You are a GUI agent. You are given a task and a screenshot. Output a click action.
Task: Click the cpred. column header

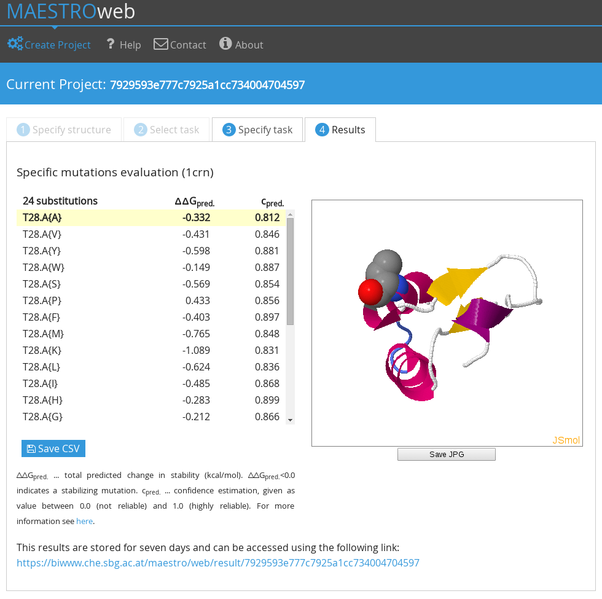click(x=272, y=202)
